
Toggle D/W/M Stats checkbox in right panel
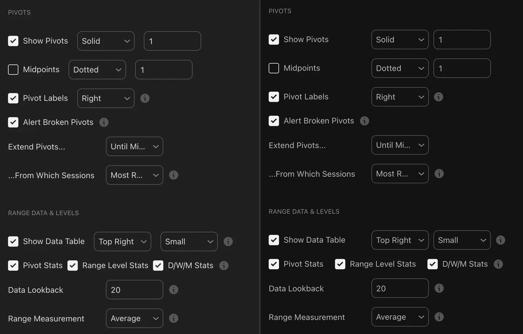click(x=432, y=264)
